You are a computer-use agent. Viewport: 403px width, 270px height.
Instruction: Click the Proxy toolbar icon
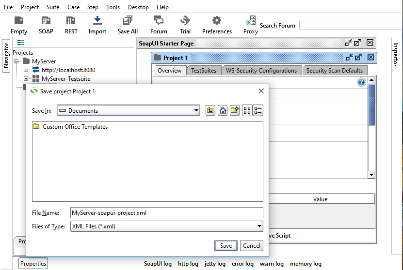[x=251, y=25]
